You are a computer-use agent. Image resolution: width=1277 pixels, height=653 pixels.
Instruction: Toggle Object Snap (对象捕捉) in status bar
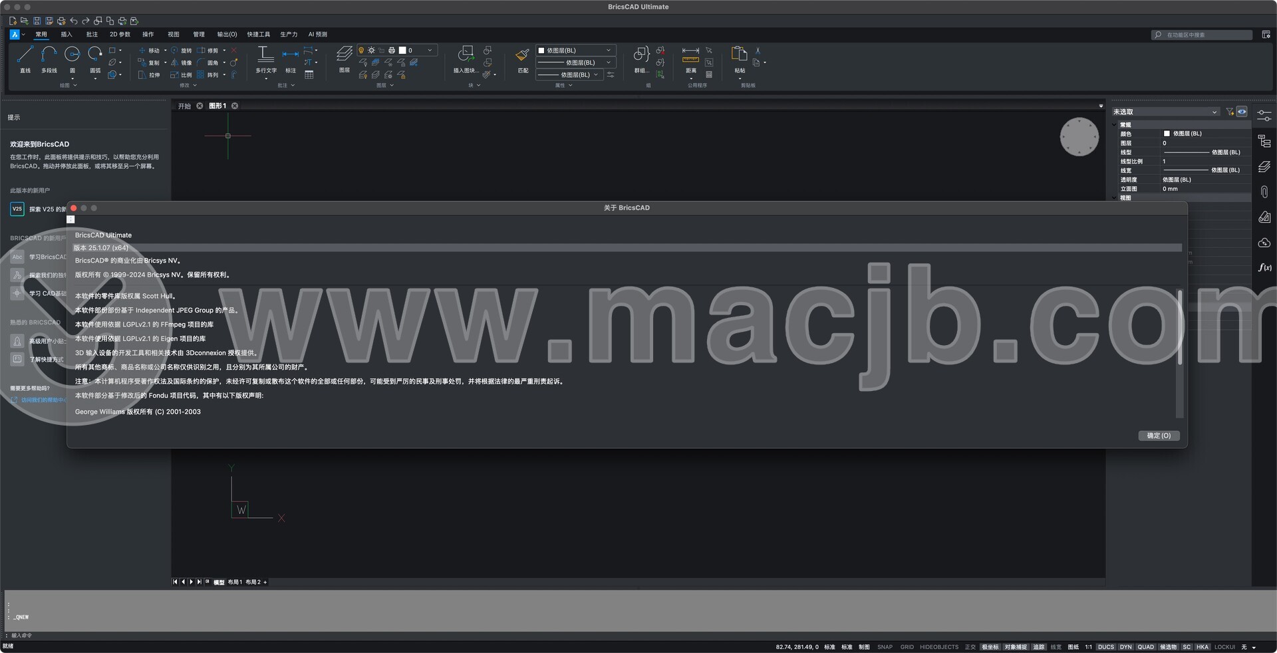click(x=1015, y=647)
